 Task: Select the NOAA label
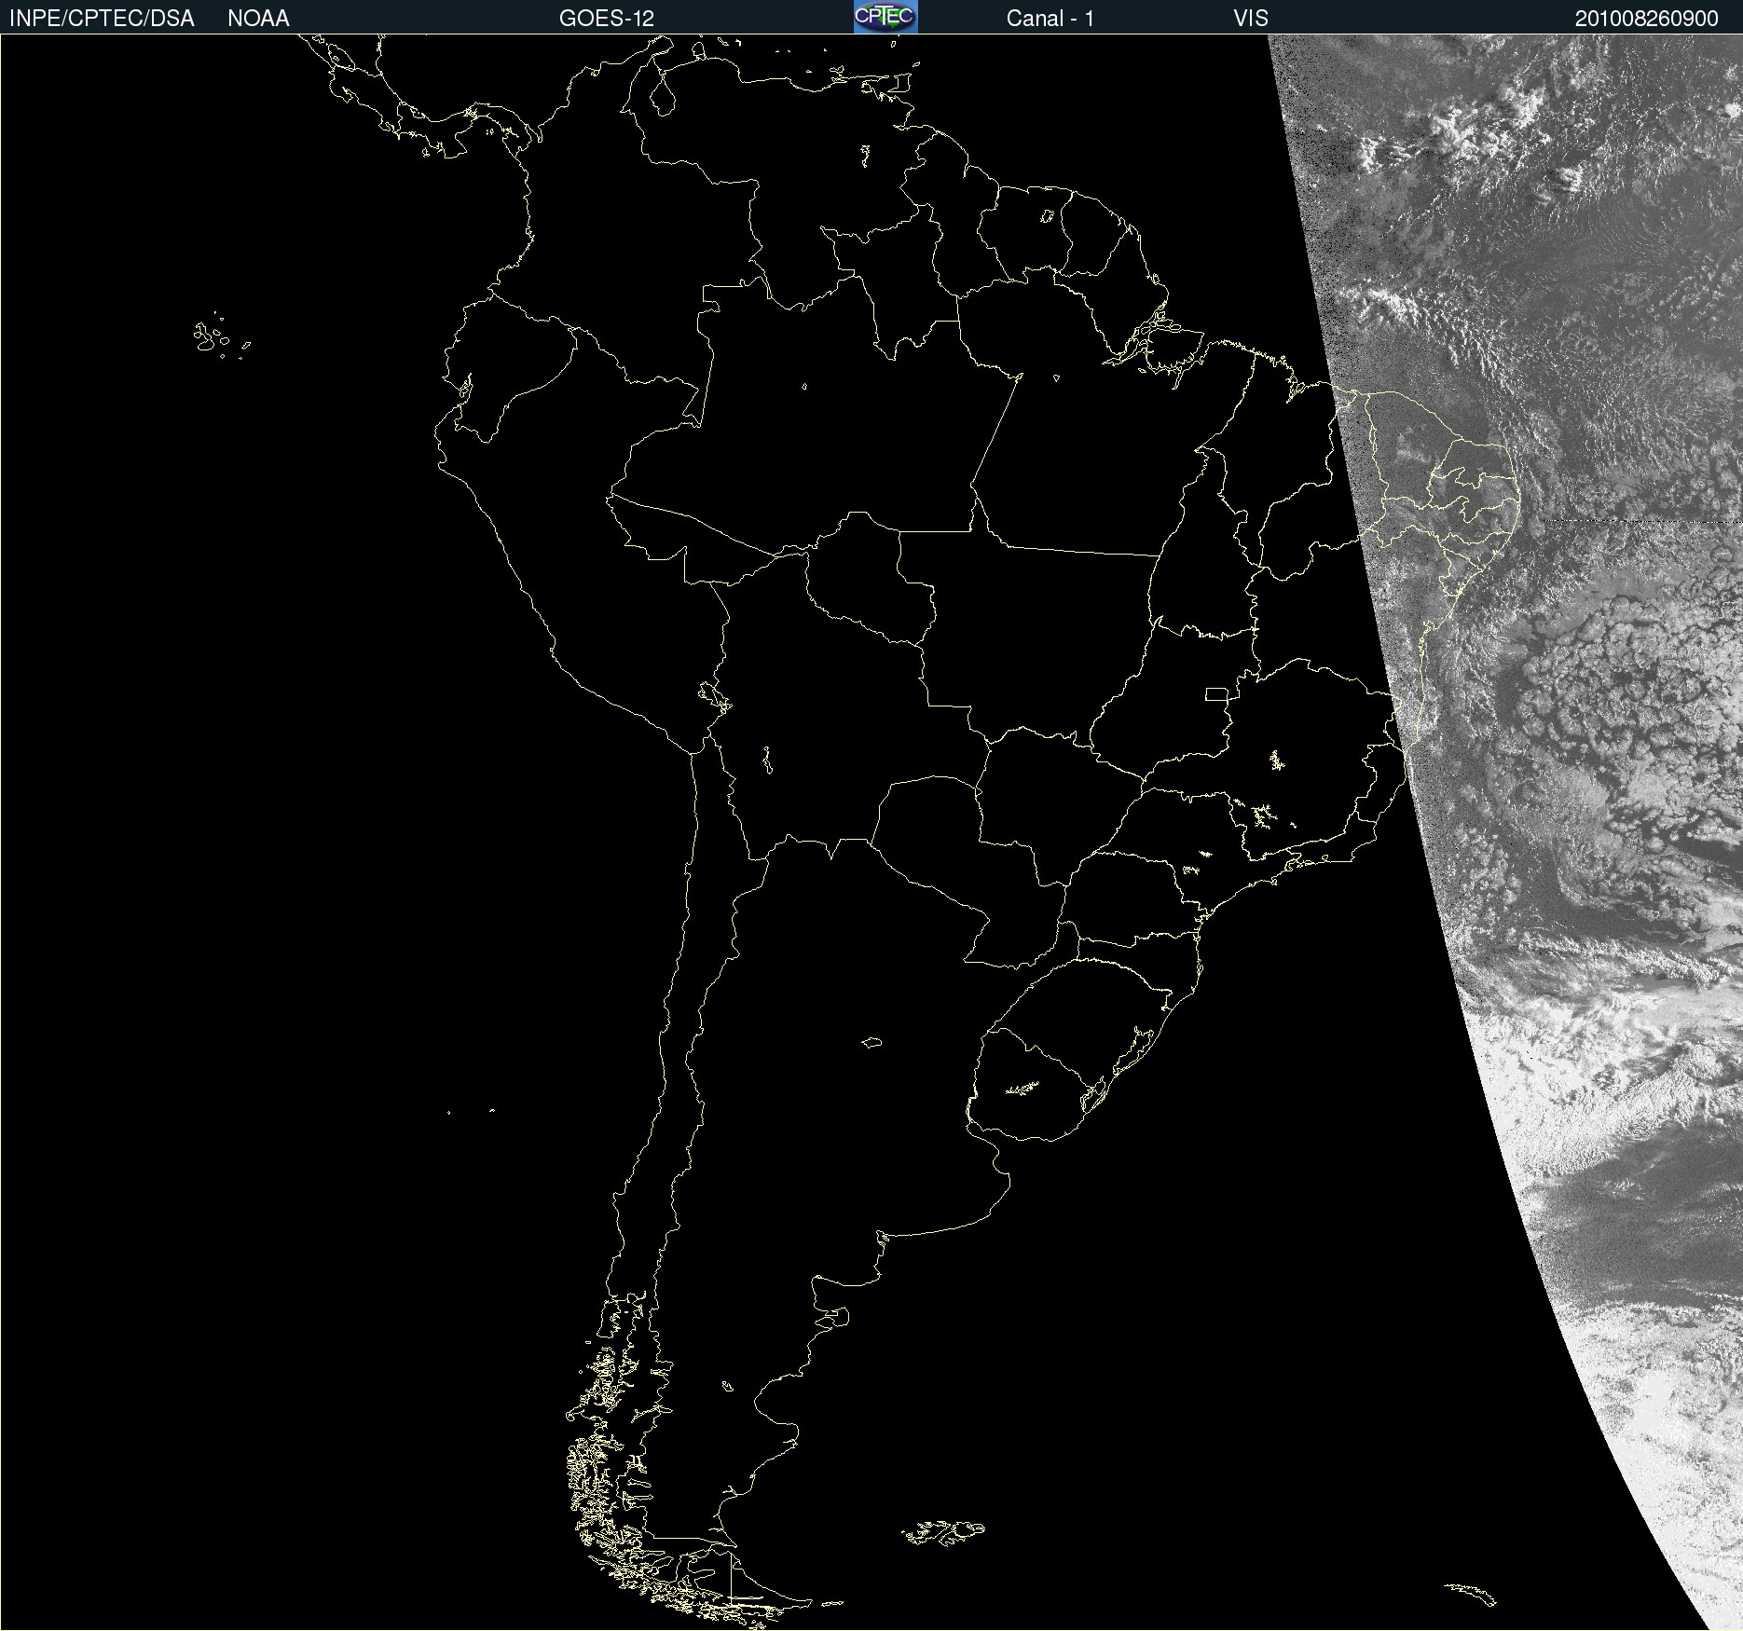(258, 19)
